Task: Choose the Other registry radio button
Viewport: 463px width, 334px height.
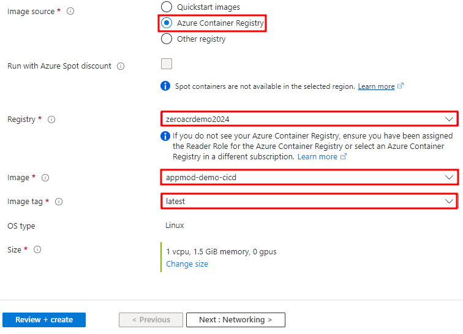Action: pyautogui.click(x=167, y=39)
